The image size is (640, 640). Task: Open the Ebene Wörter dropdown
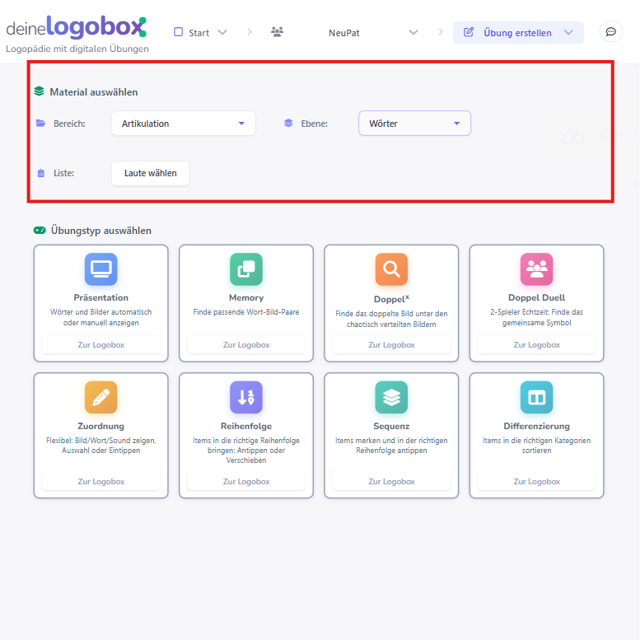click(x=414, y=124)
